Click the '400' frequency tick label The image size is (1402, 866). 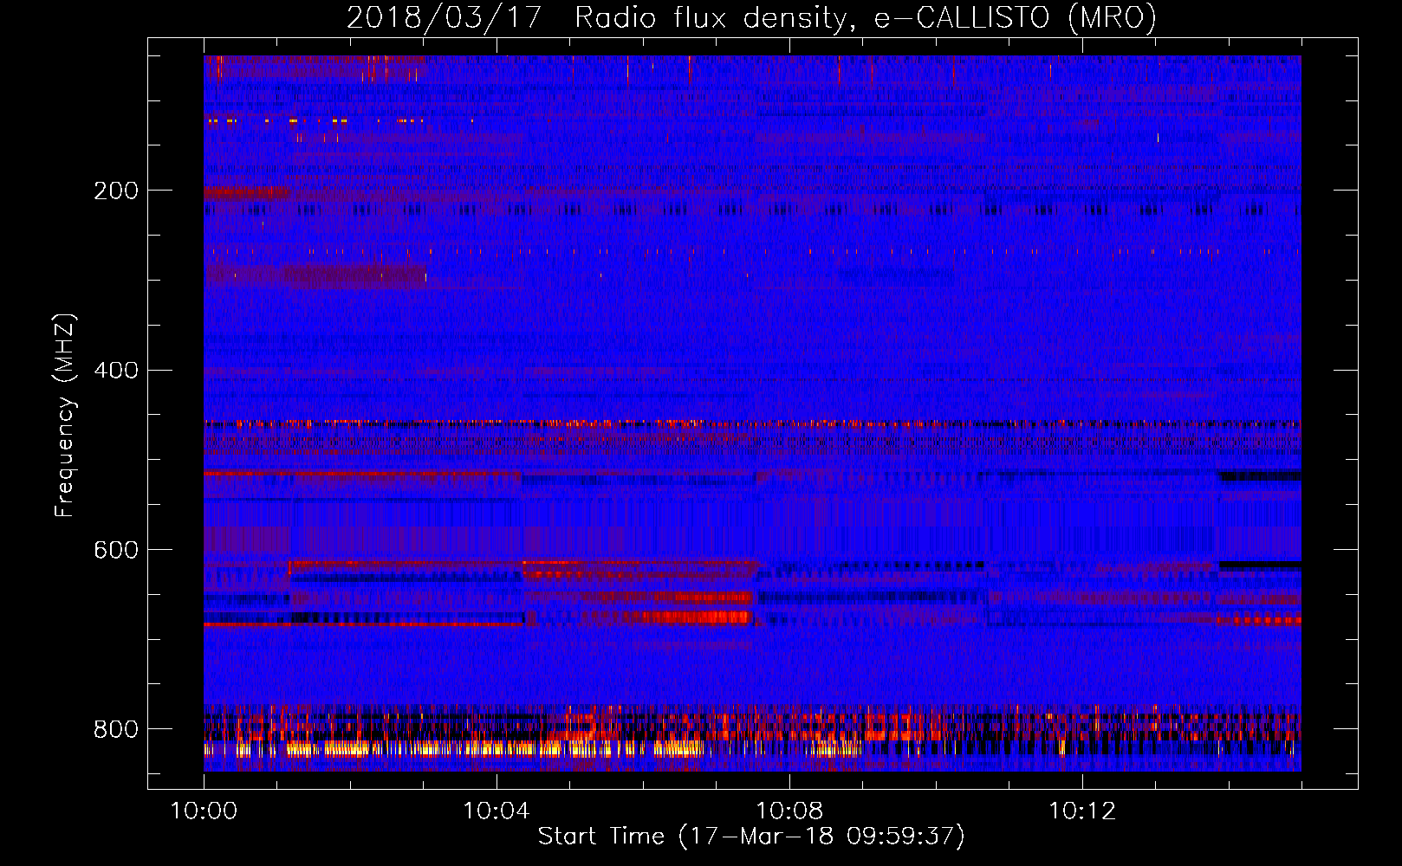pos(115,371)
